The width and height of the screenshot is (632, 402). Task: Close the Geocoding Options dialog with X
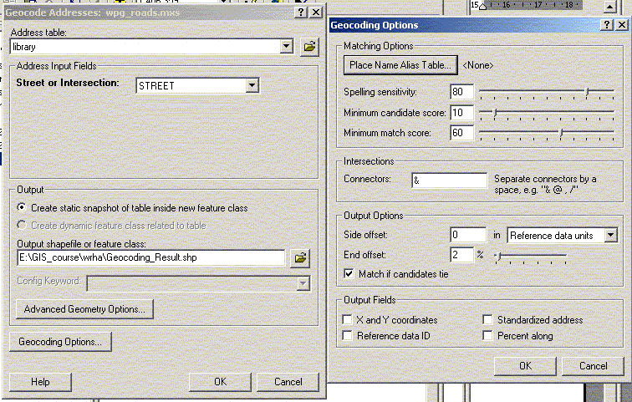(x=619, y=26)
